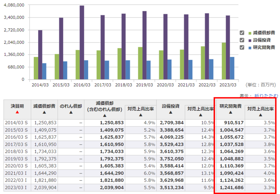Sort by 研究開発費 column triangle

[x=230, y=112]
